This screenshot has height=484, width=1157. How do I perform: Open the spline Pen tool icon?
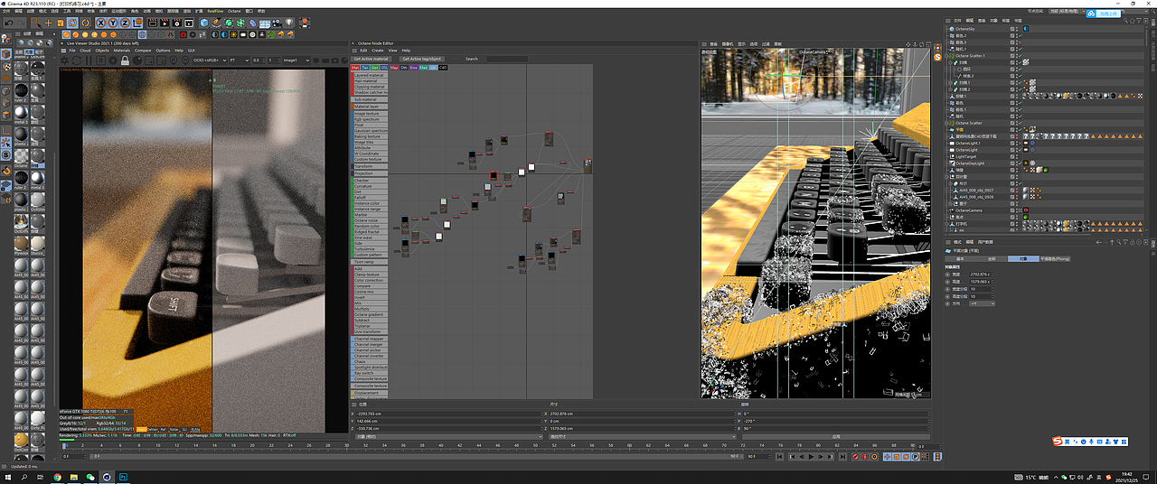[216, 23]
